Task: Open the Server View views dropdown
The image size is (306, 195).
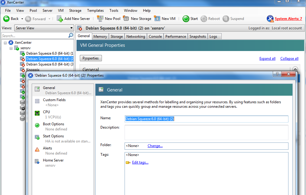Action: pos(44,28)
